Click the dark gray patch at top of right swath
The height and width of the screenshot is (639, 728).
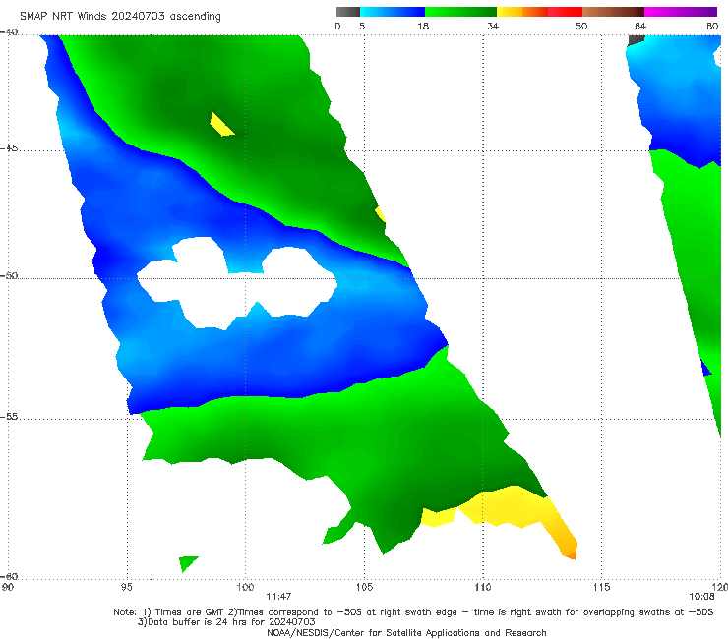click(636, 40)
